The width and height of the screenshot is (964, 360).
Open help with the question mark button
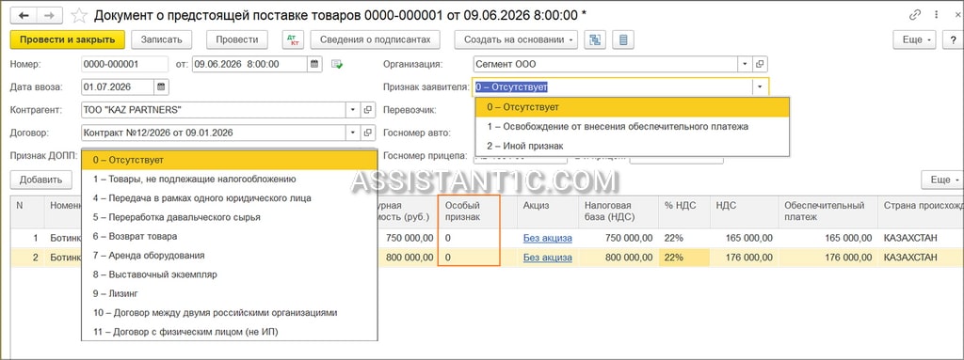pyautogui.click(x=954, y=39)
